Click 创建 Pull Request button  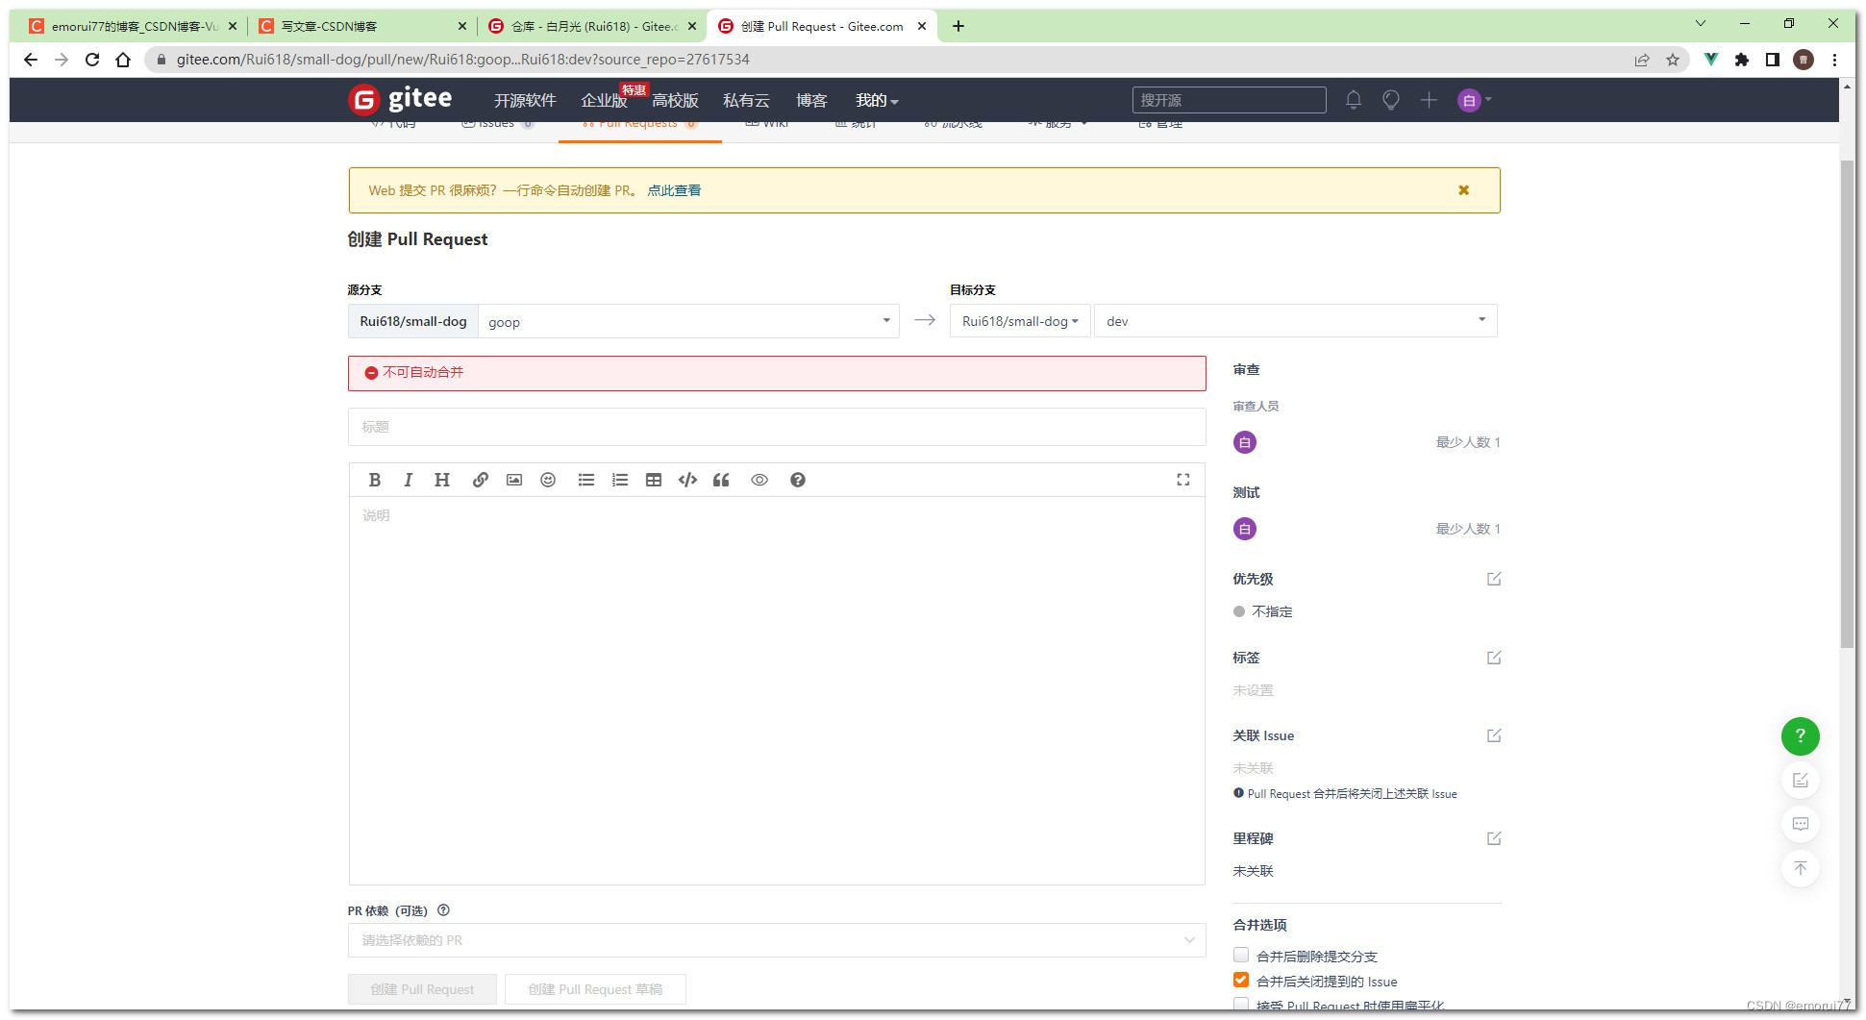click(422, 989)
